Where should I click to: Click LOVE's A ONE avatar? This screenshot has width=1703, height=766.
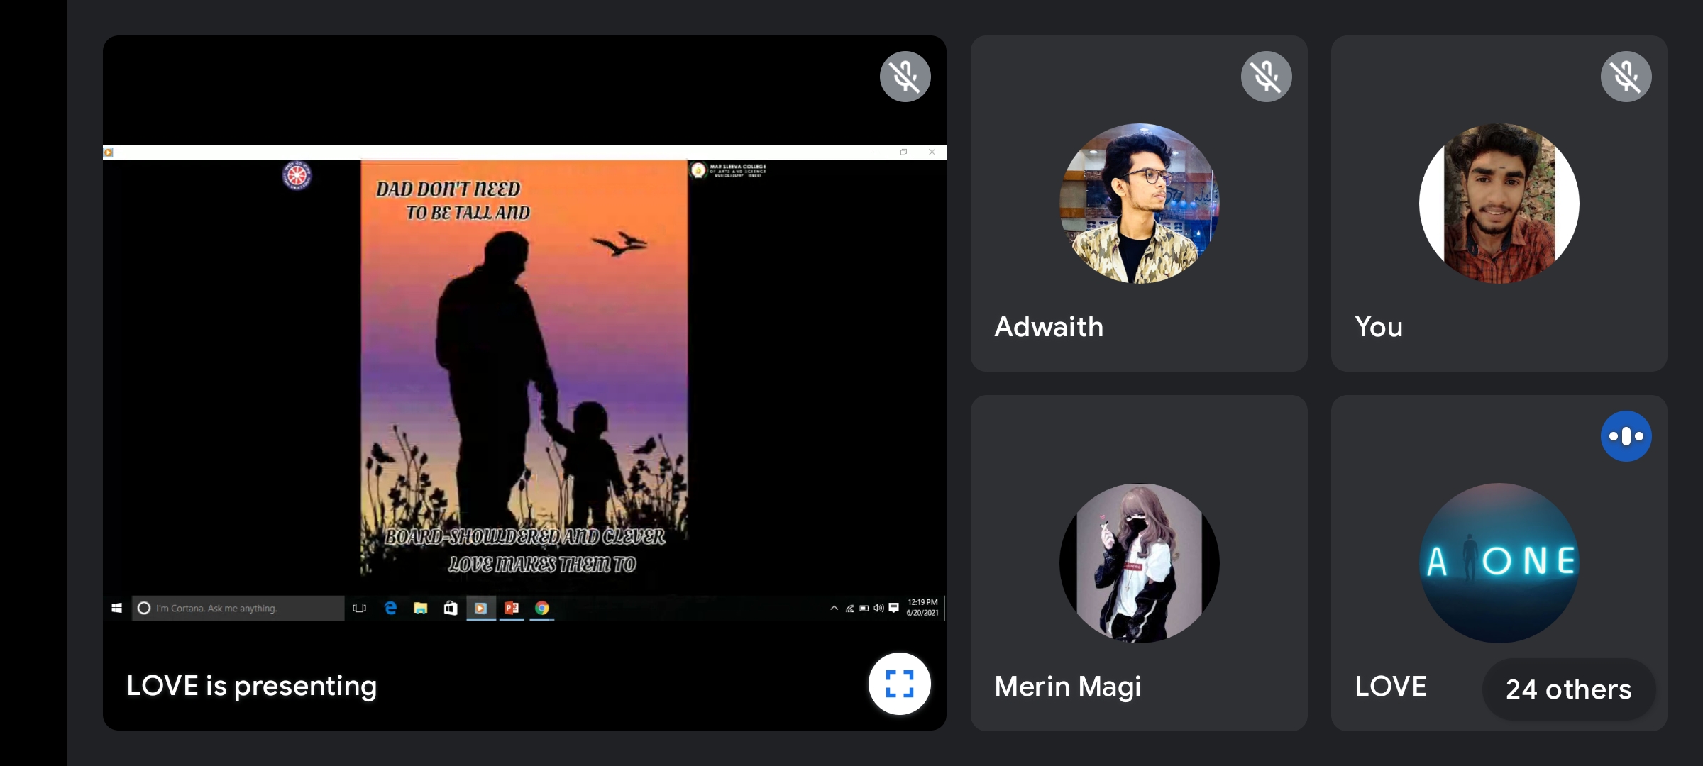(x=1499, y=563)
